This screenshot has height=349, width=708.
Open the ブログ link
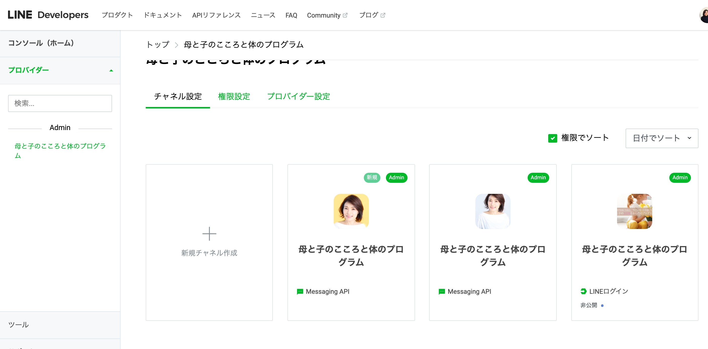coord(369,15)
